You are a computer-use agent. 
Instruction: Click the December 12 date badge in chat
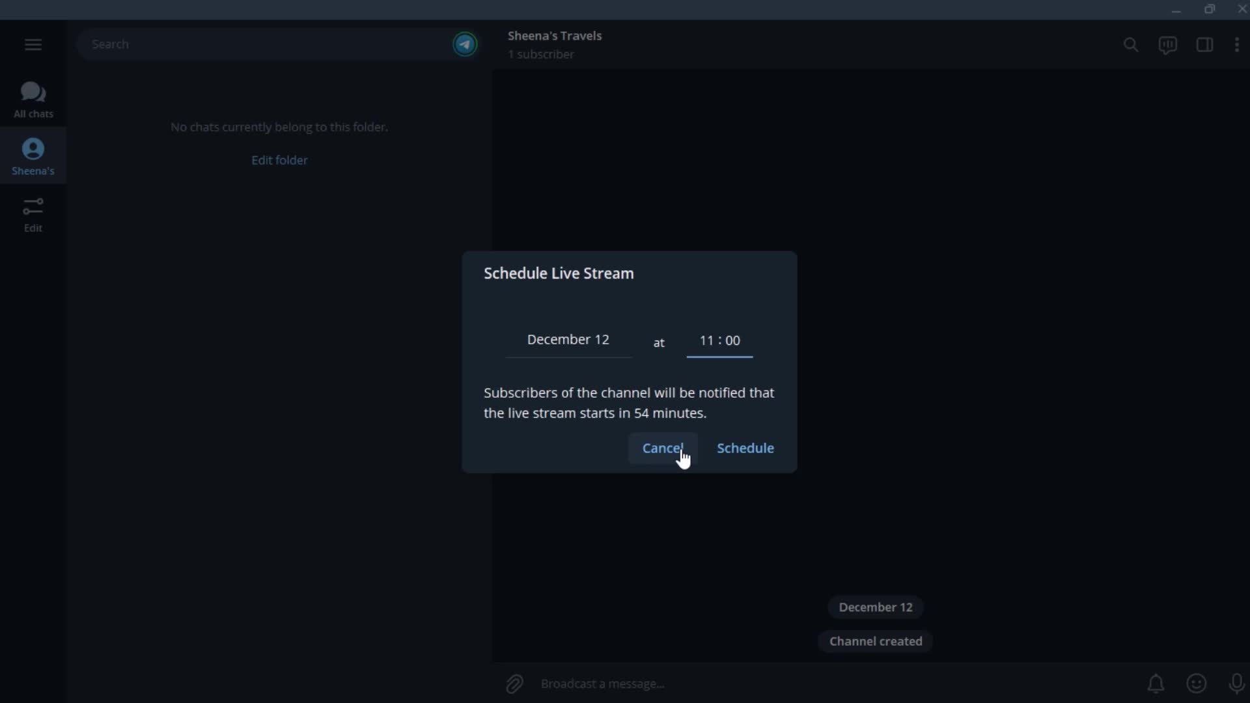click(x=876, y=607)
